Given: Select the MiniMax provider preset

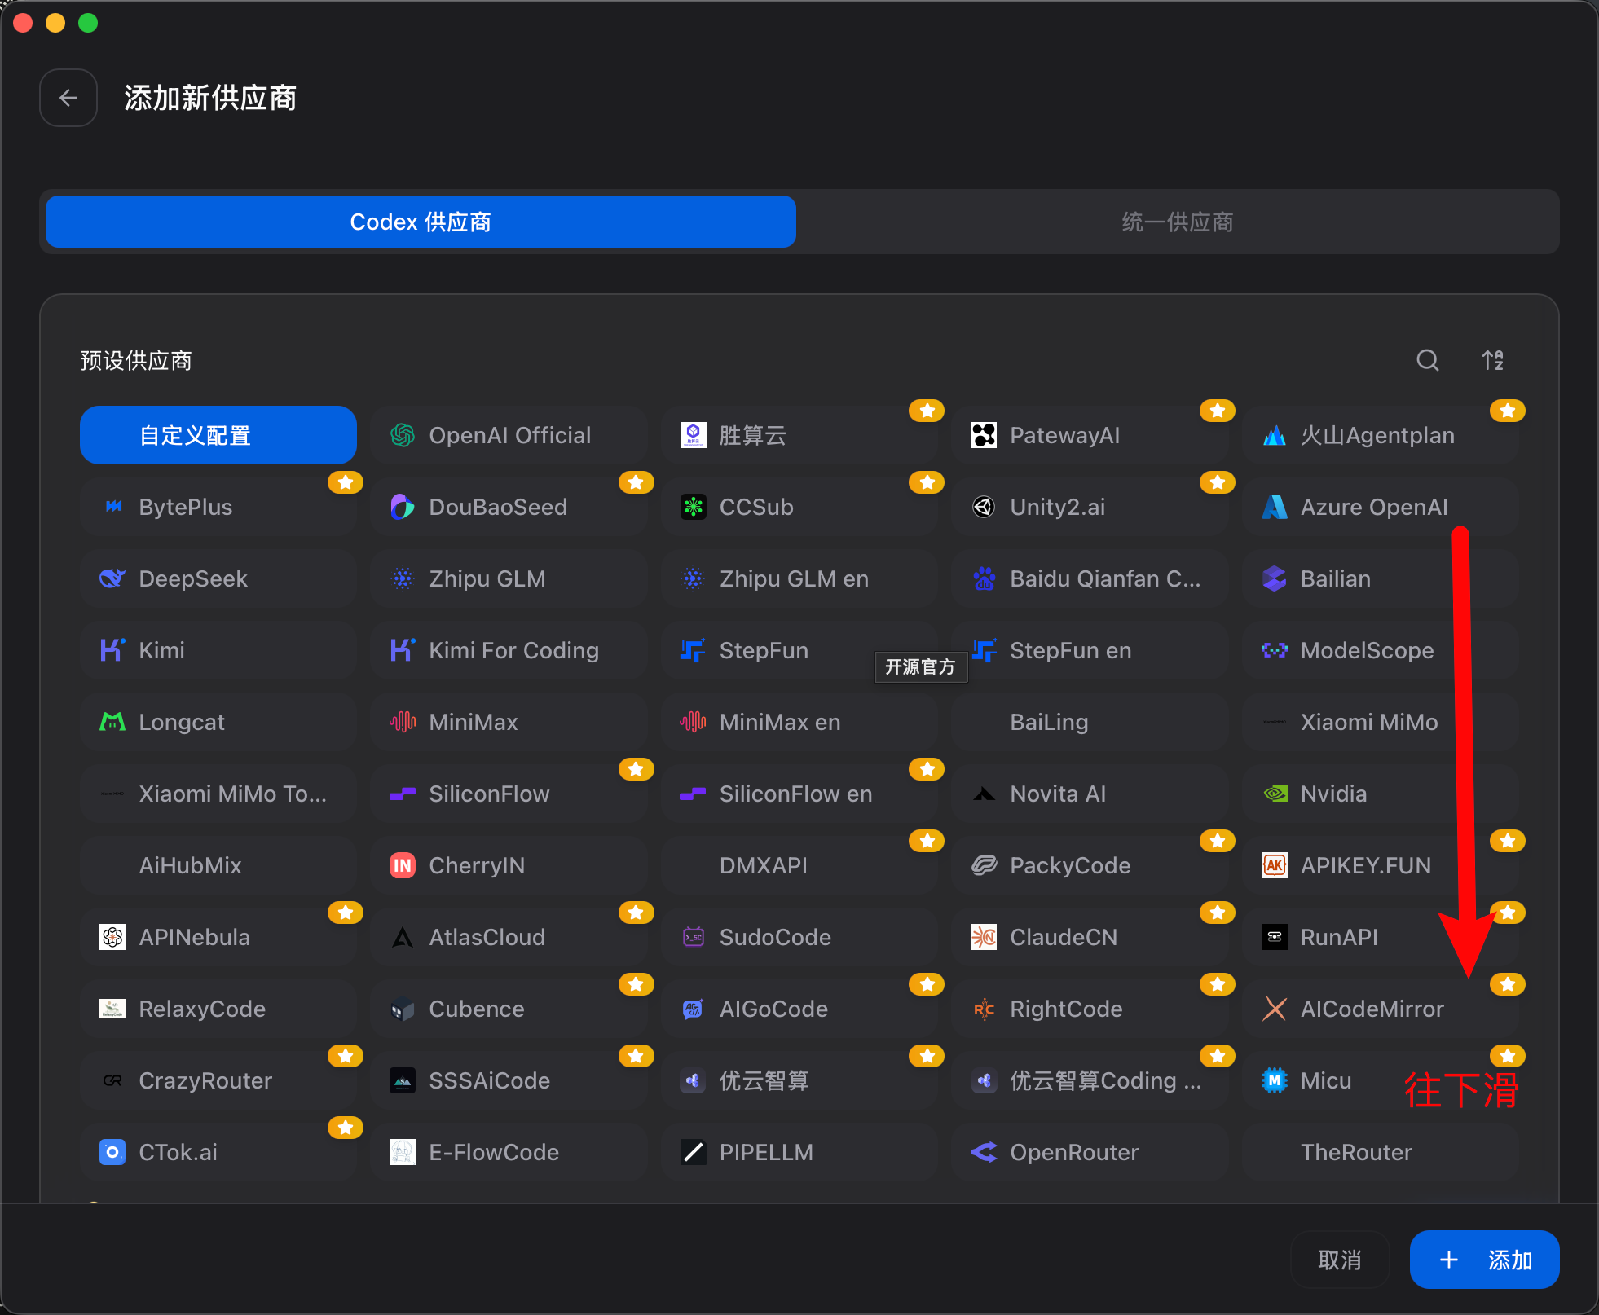Looking at the screenshot, I should click(x=509, y=722).
